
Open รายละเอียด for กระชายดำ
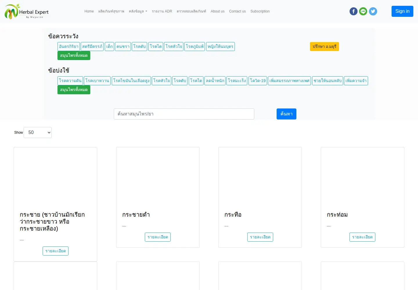[x=158, y=237]
